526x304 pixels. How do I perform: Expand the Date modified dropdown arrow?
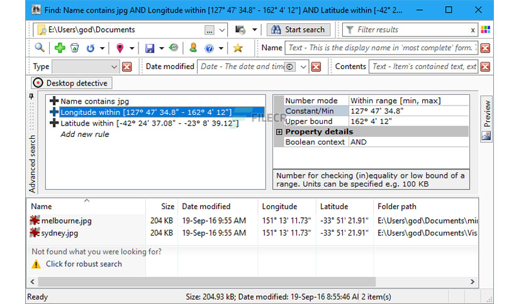(x=303, y=67)
